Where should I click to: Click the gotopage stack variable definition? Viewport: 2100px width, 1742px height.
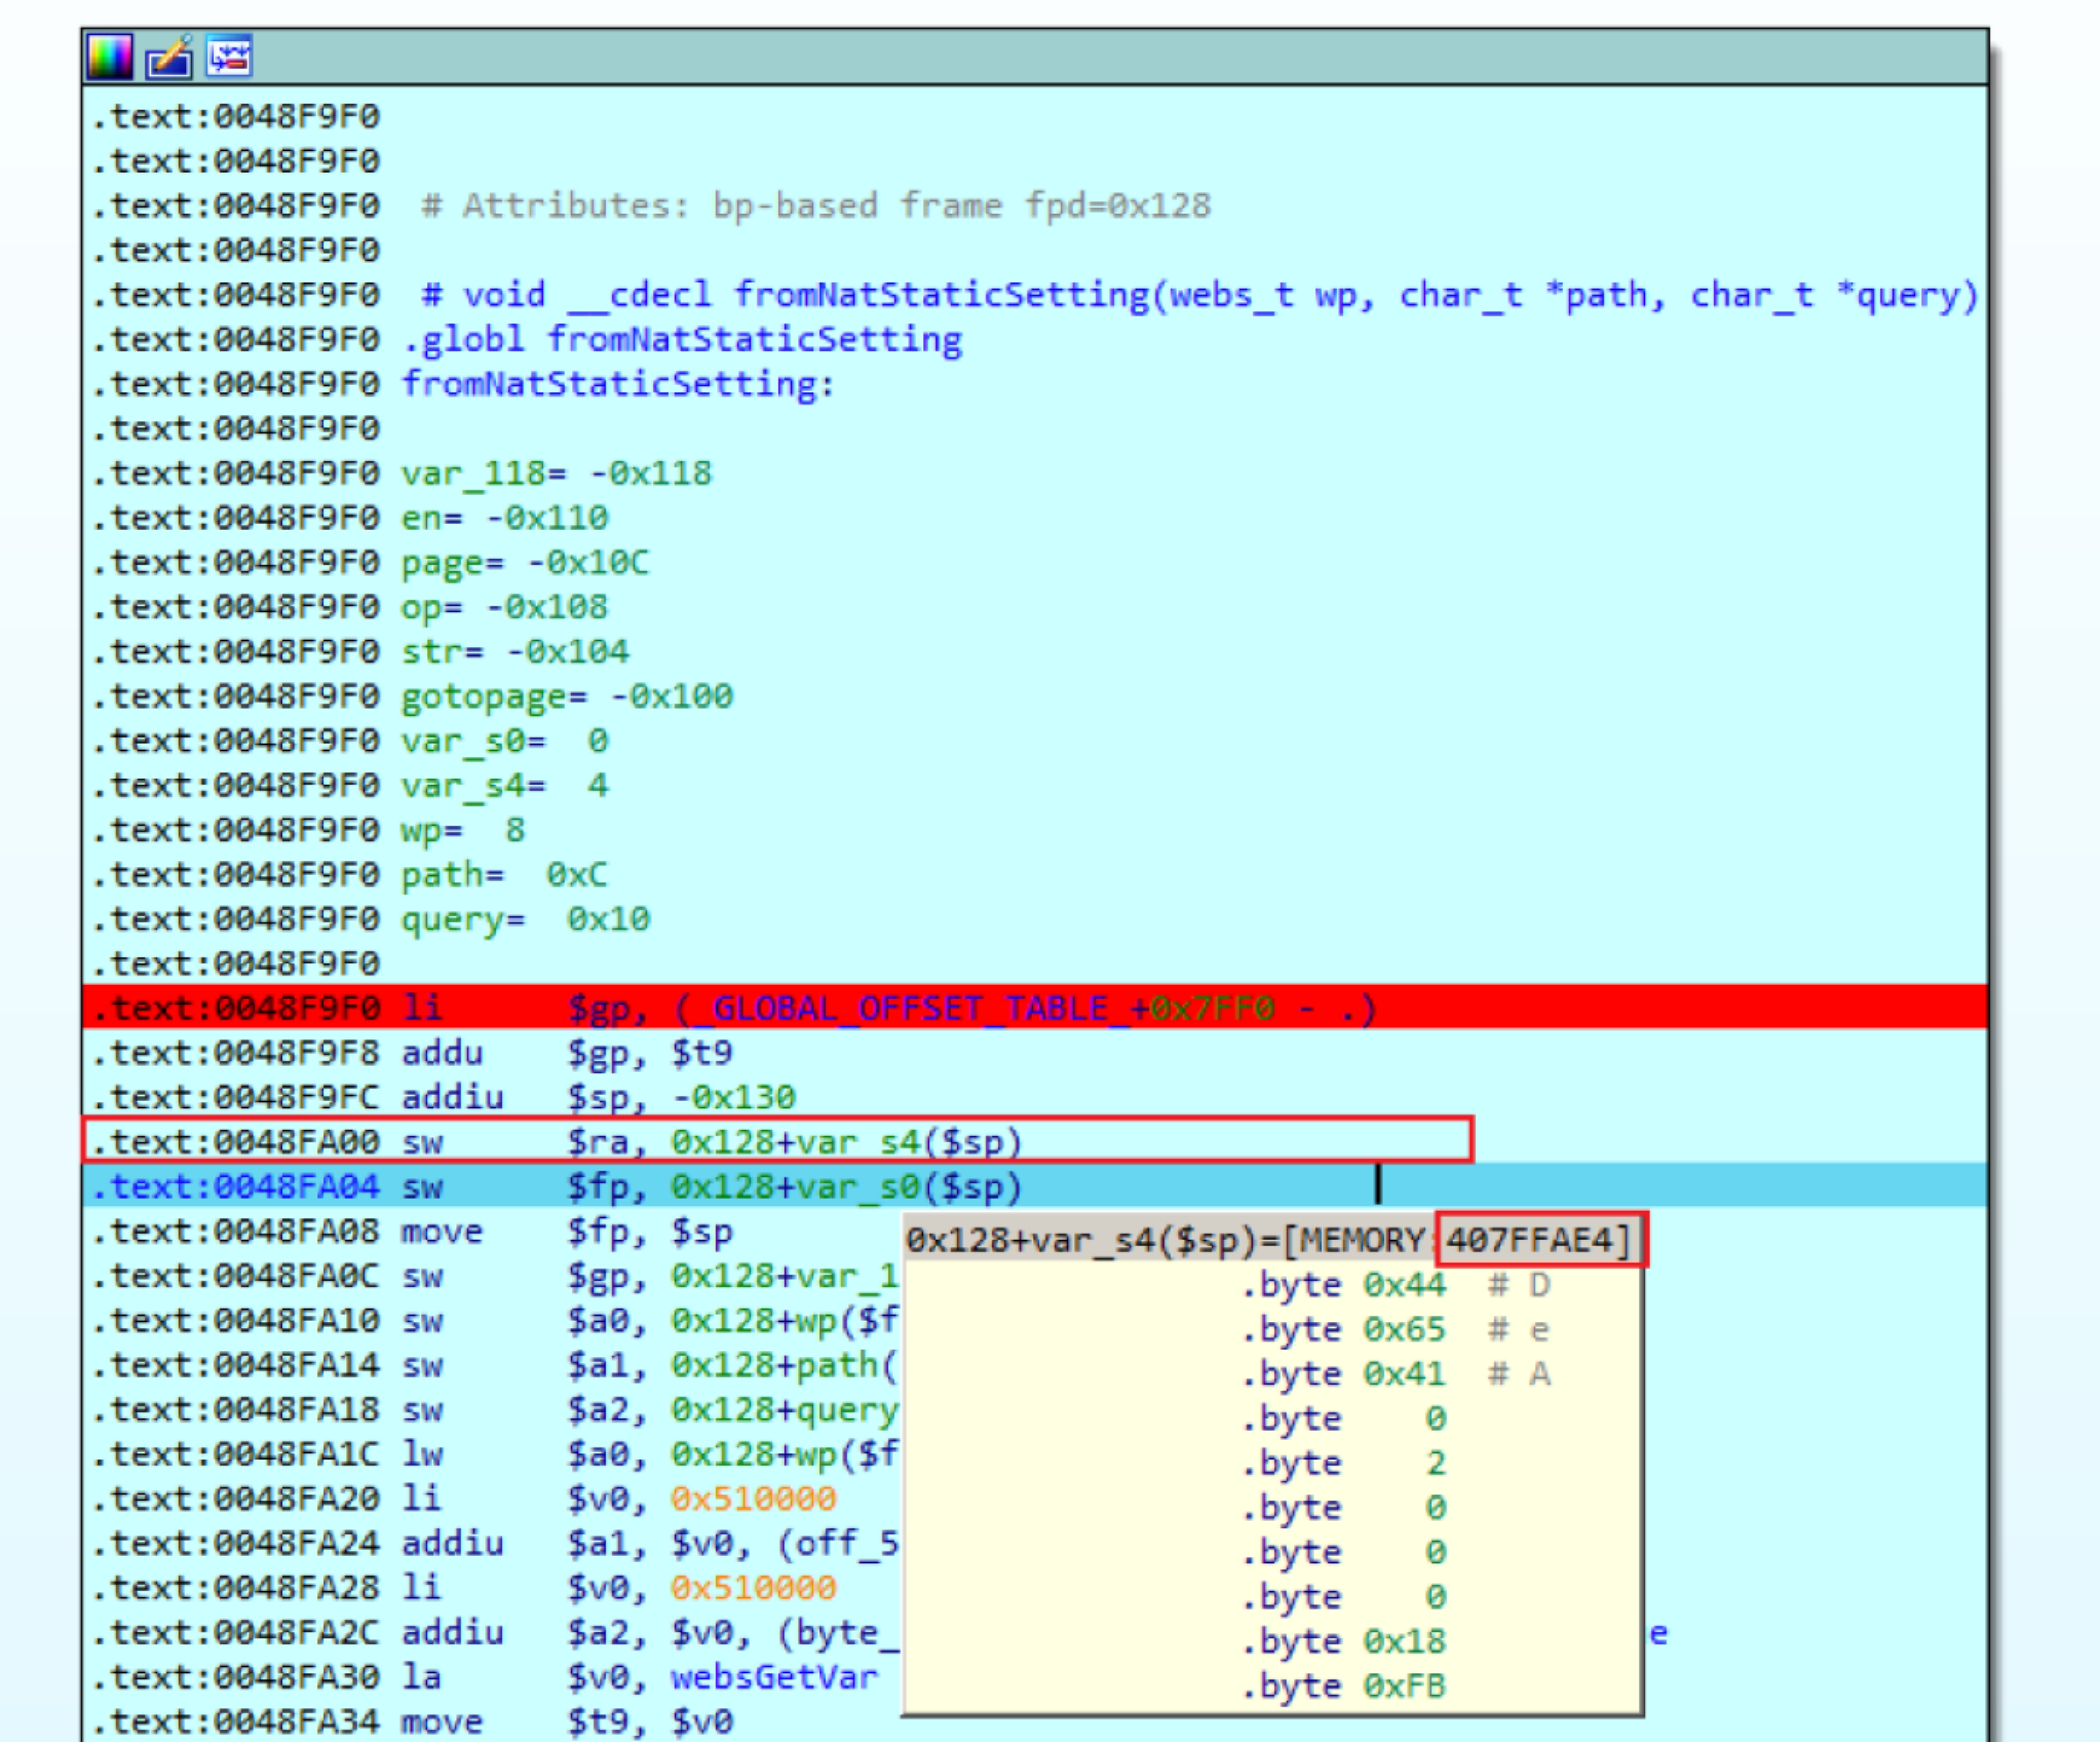[x=566, y=696]
